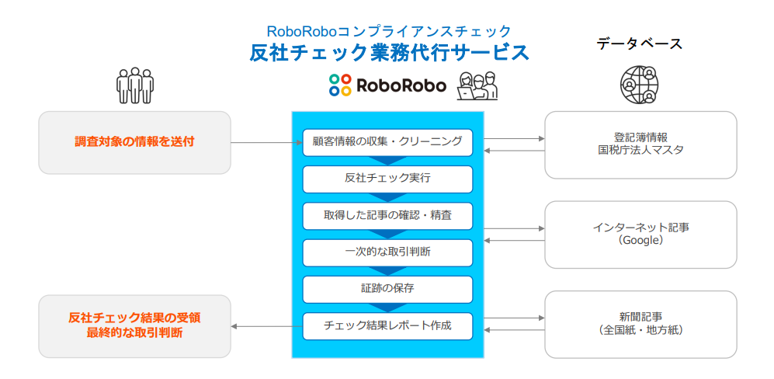The width and height of the screenshot is (774, 379).
Task: Click the データベース label
Action: click(x=640, y=43)
